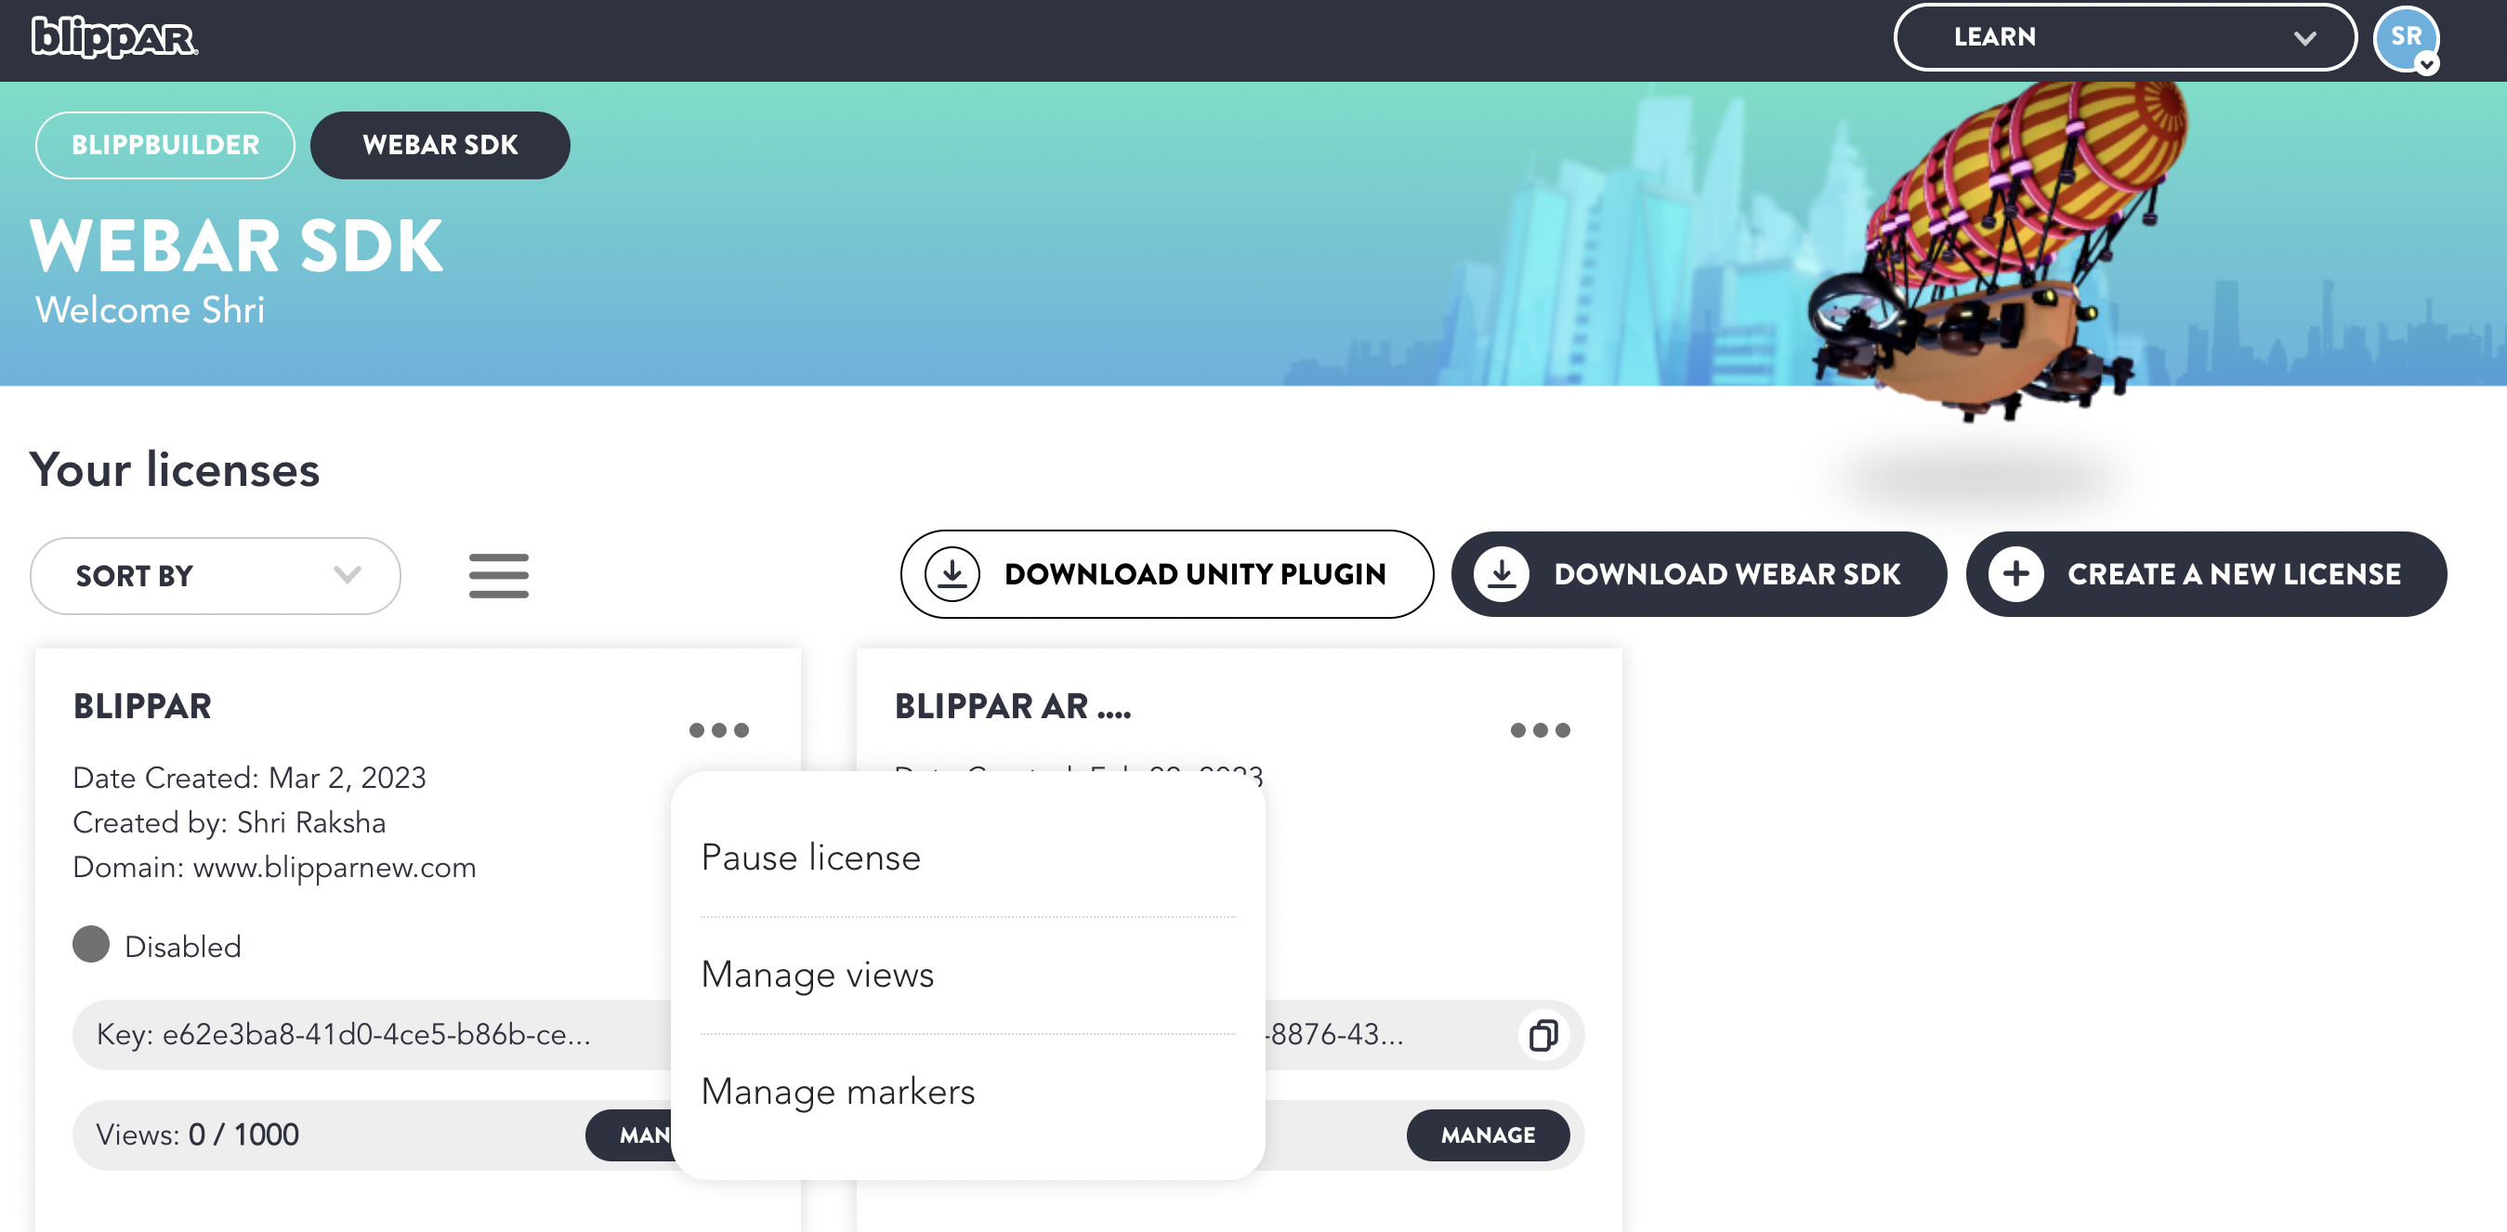Switch to the BLIPPBUILDER tab
Image resolution: width=2507 pixels, height=1232 pixels.
pos(165,145)
